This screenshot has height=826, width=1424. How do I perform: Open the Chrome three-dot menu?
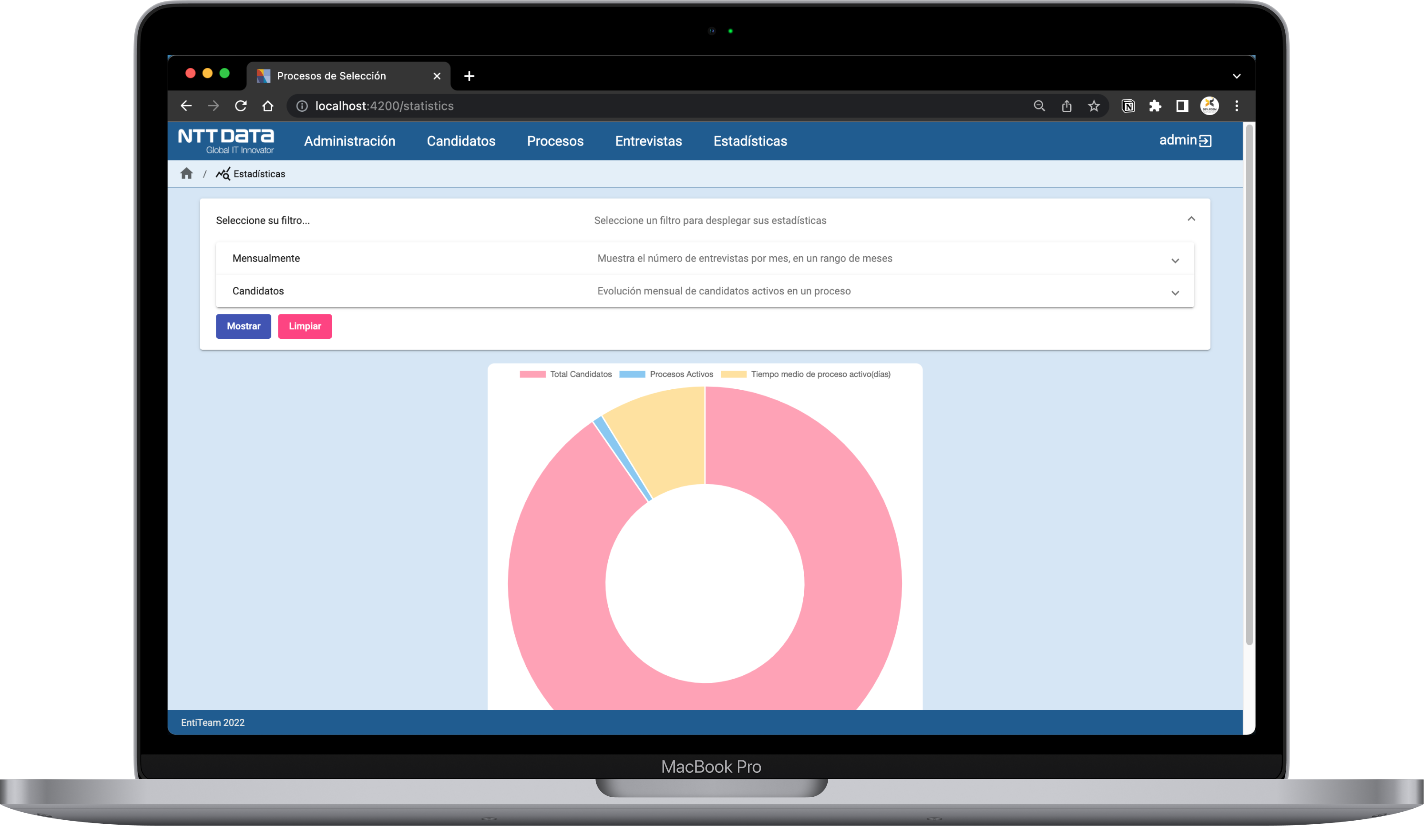coord(1236,106)
